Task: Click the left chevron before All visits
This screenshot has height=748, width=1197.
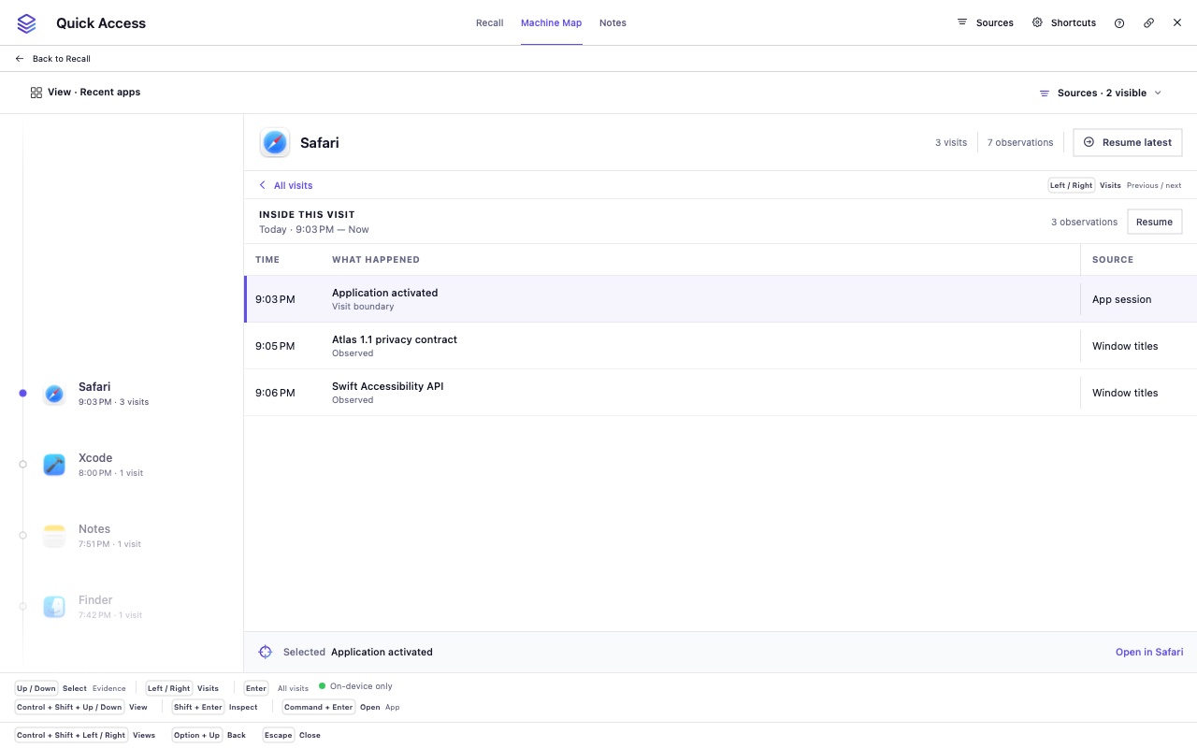Action: coord(263,185)
